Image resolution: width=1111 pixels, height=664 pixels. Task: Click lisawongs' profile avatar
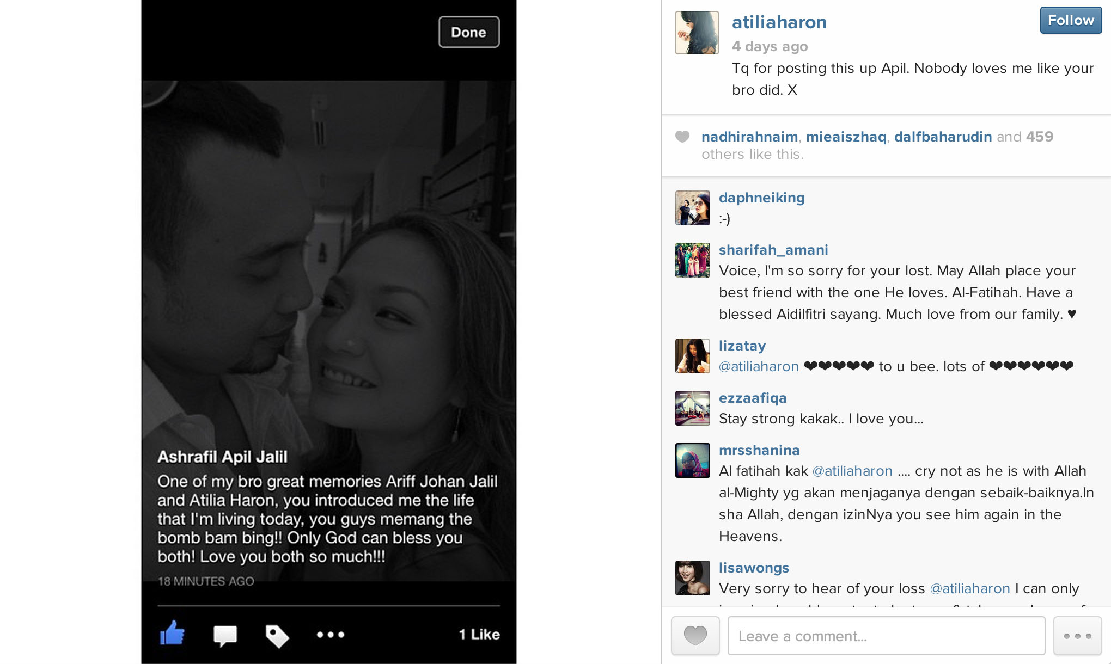tap(692, 578)
